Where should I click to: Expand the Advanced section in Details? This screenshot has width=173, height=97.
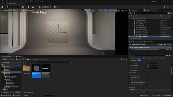click(130, 87)
